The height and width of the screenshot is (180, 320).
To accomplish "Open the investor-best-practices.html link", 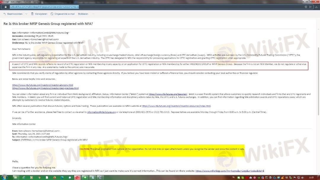I will click(45, 88).
